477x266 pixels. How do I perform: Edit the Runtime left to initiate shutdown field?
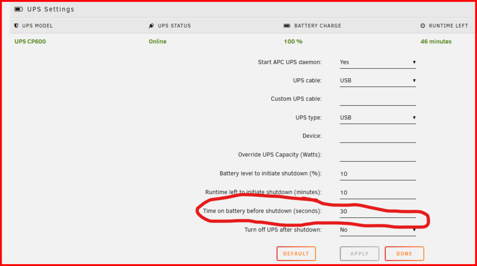tap(377, 193)
